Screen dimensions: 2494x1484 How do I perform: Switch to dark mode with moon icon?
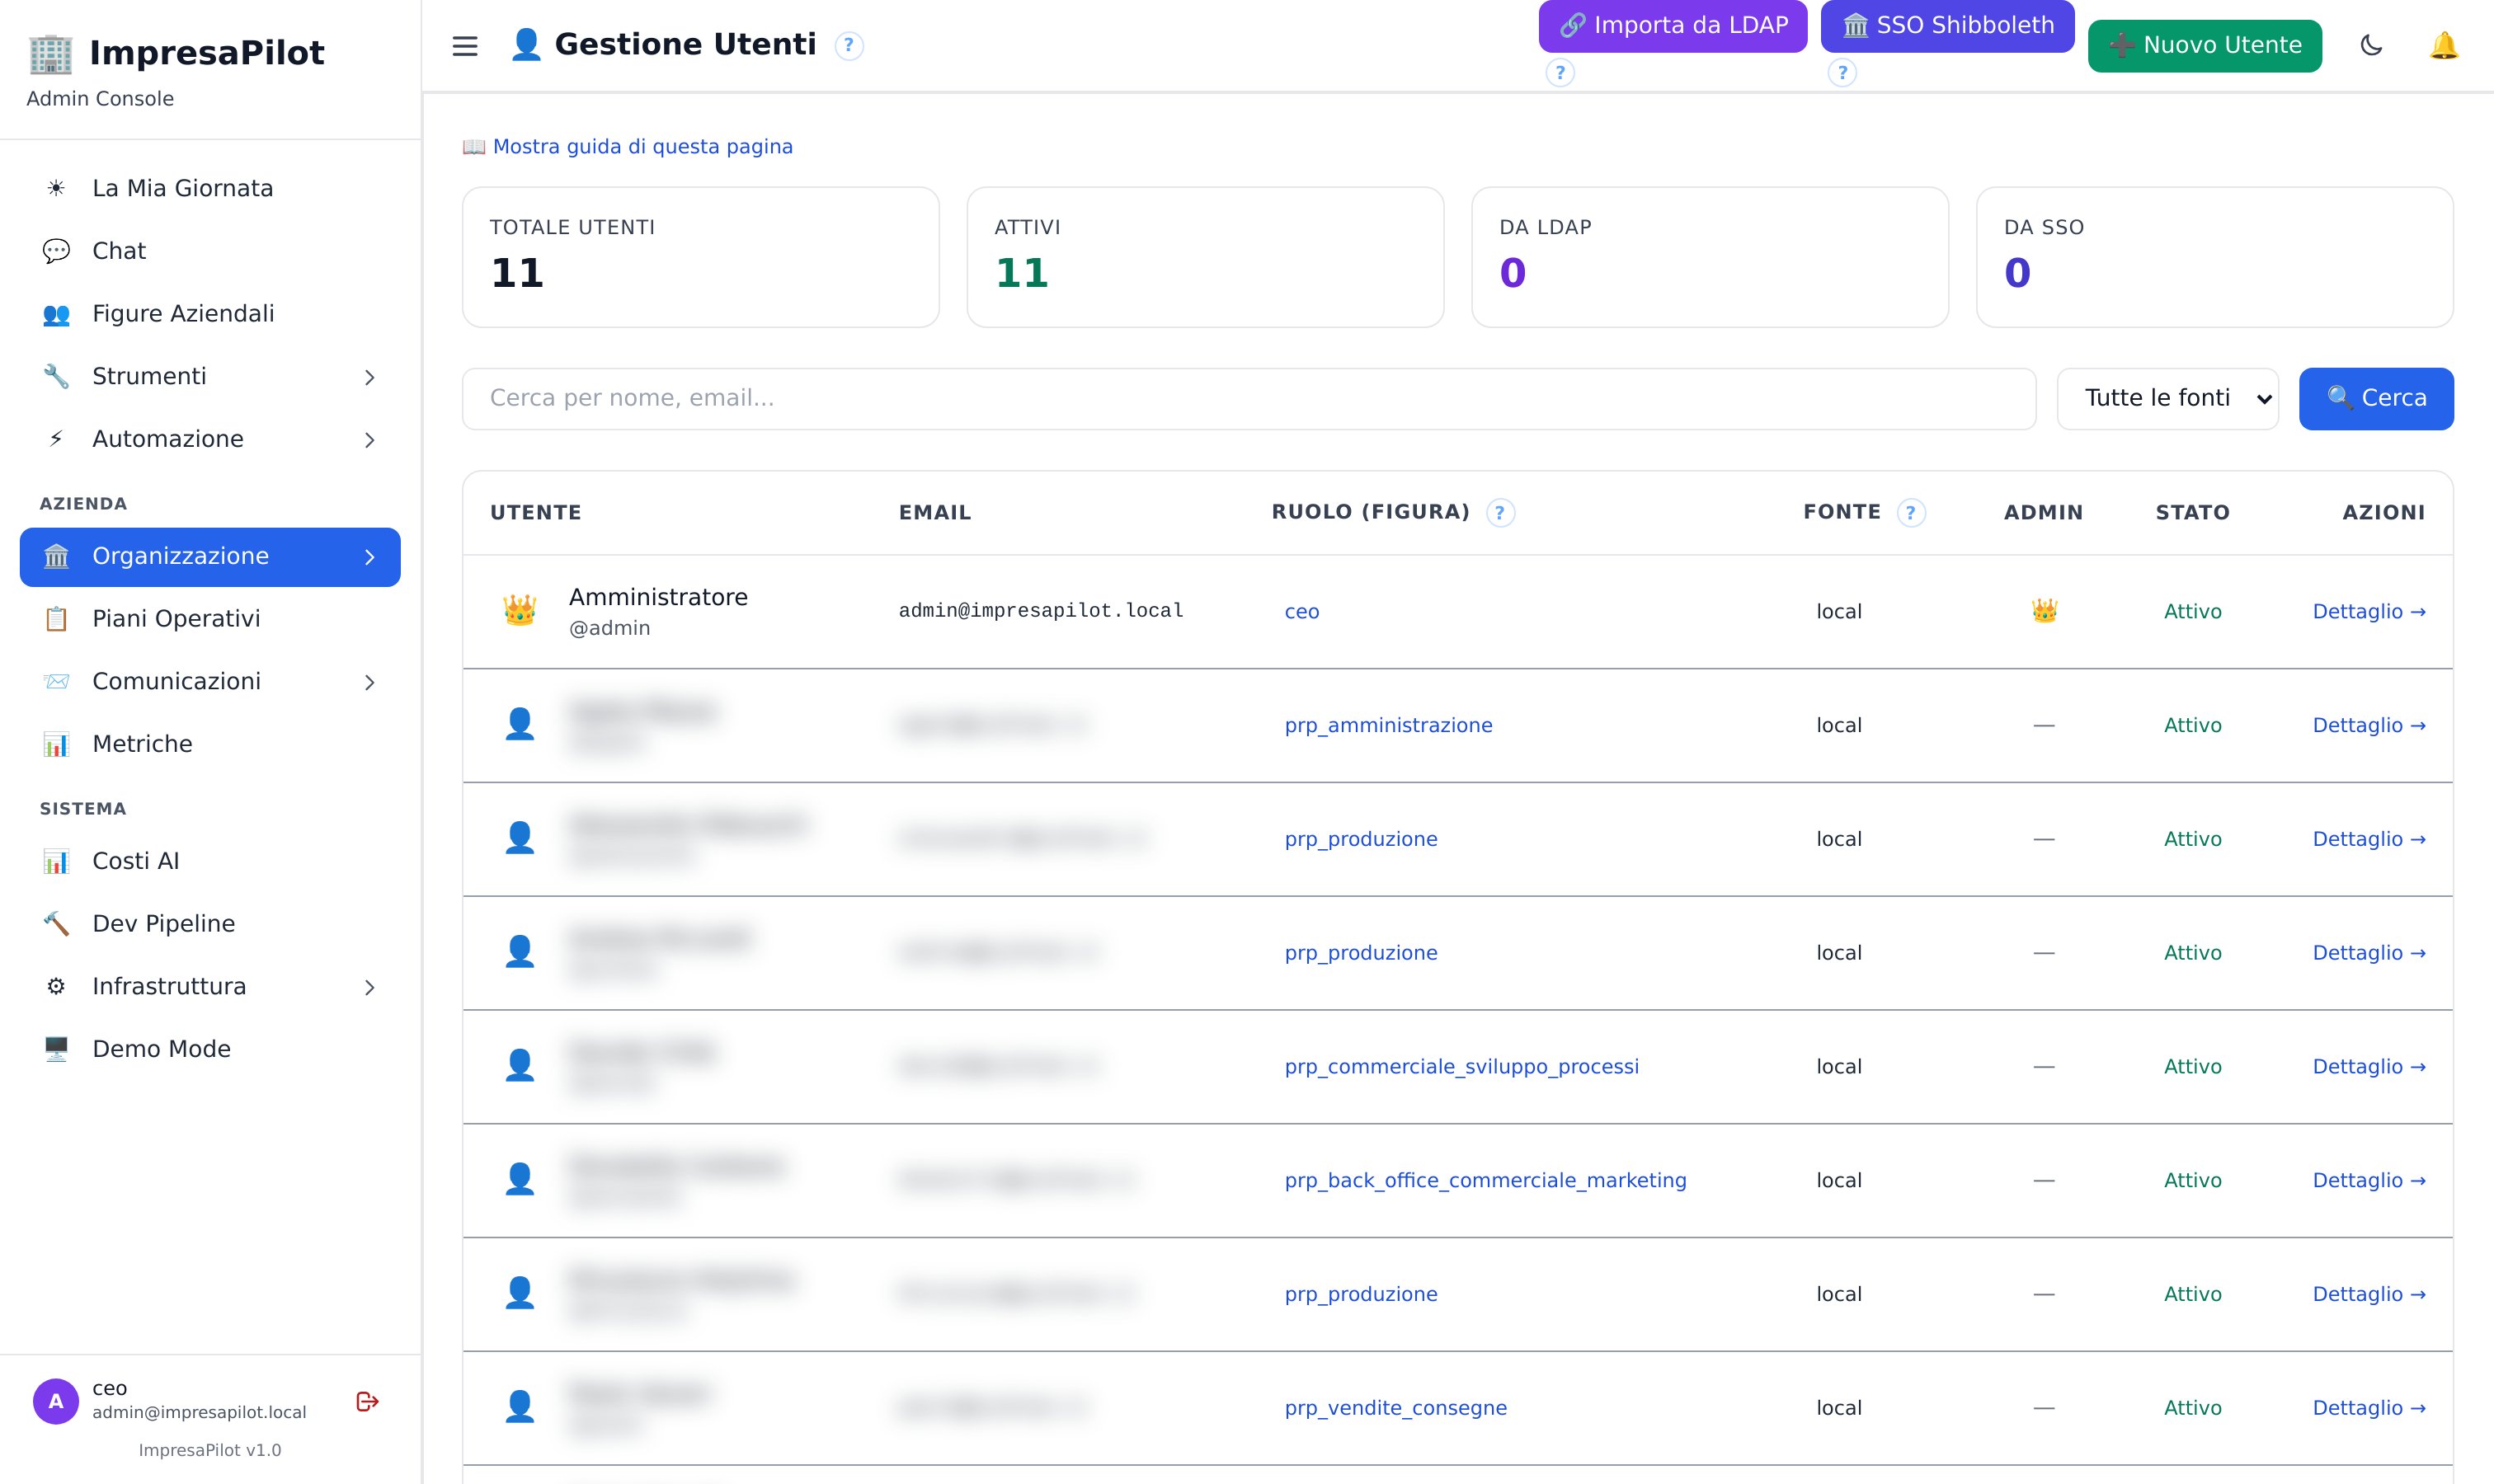coord(2371,46)
